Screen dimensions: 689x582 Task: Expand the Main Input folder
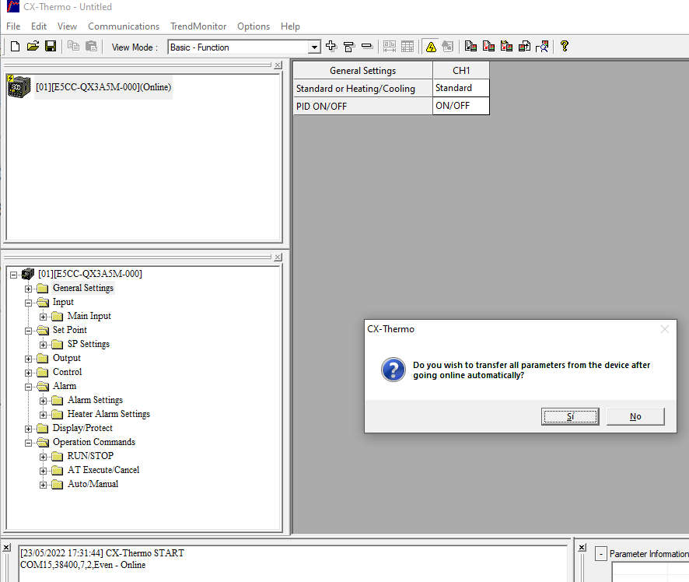43,317
